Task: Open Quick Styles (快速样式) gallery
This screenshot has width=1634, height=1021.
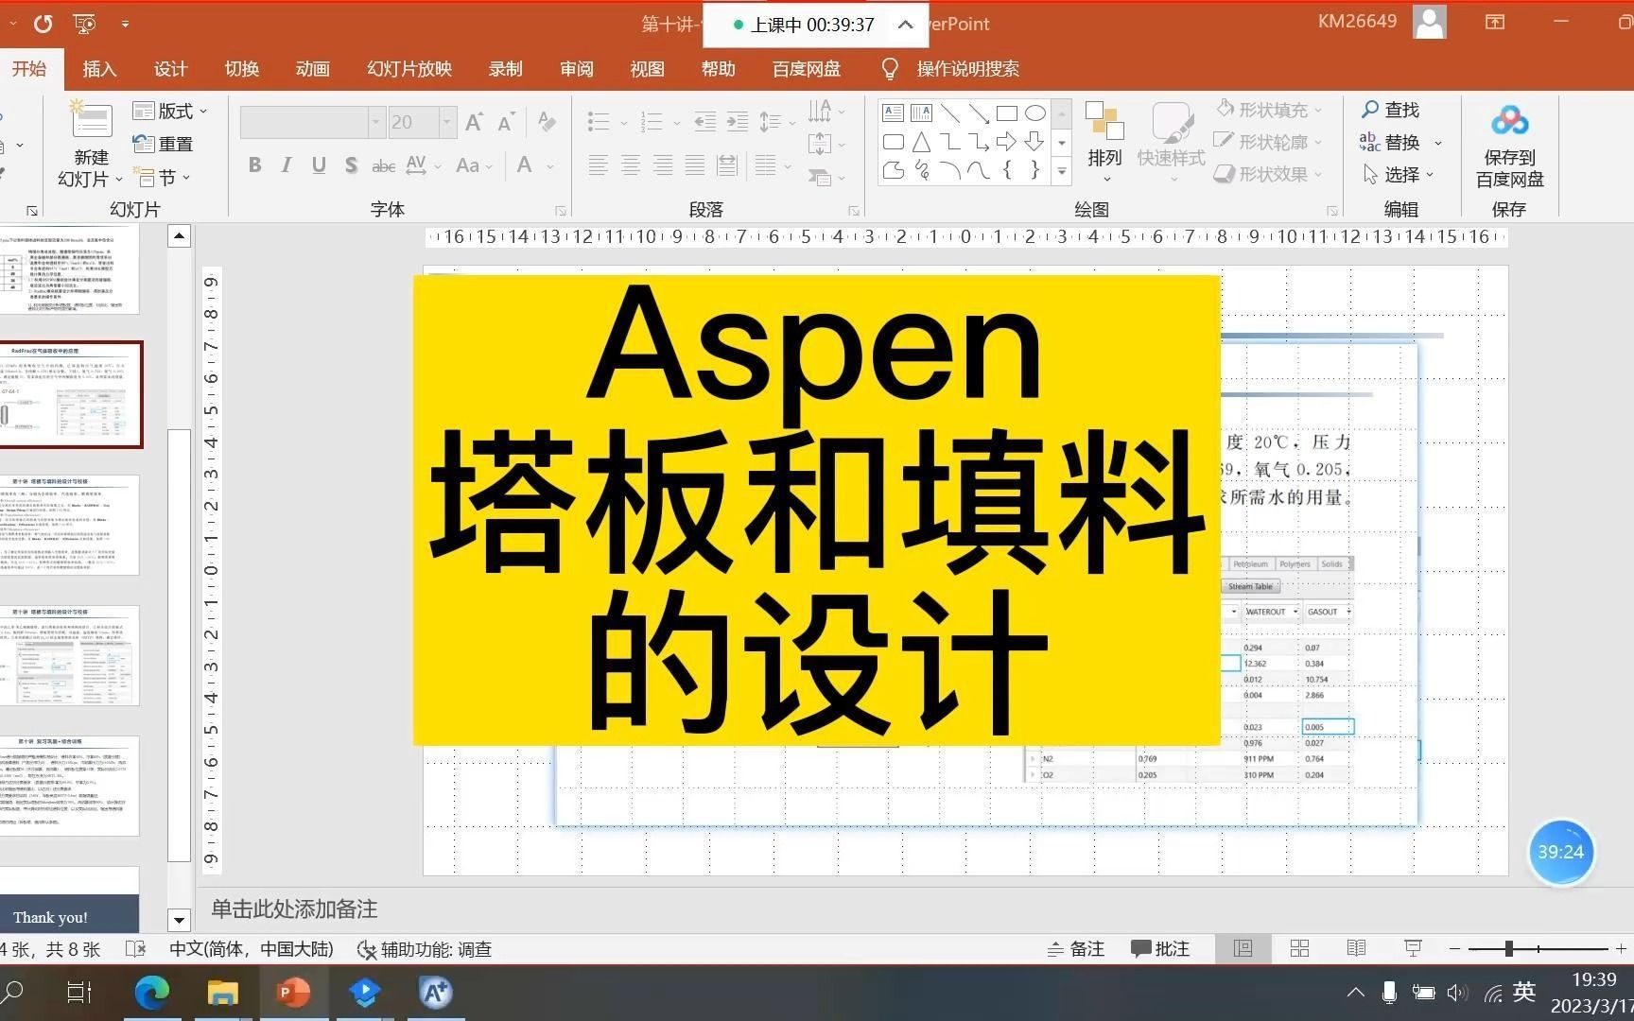Action: pyautogui.click(x=1171, y=140)
